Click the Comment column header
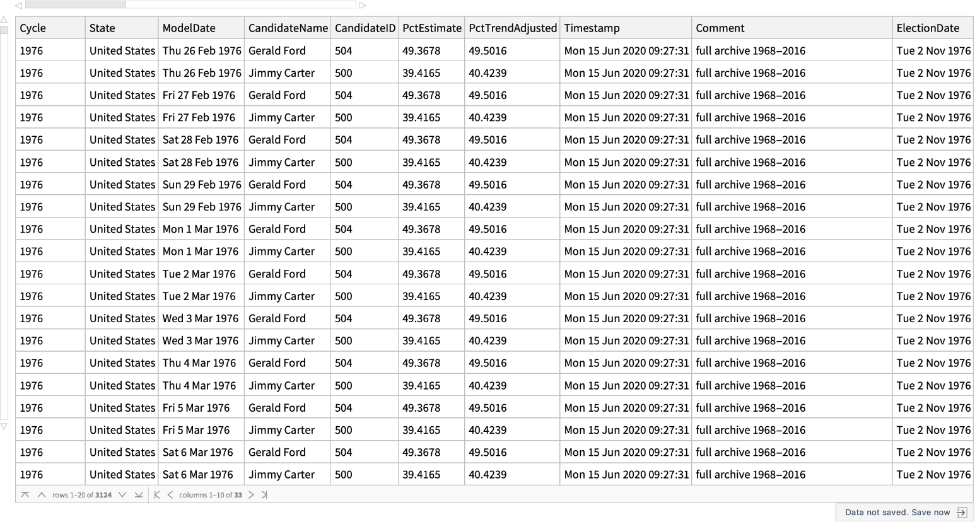This screenshot has height=522, width=975. [720, 28]
